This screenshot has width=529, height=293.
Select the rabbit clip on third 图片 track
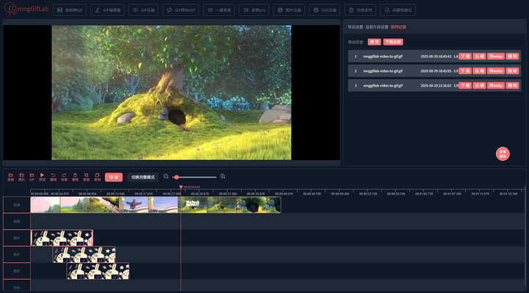pos(98,271)
